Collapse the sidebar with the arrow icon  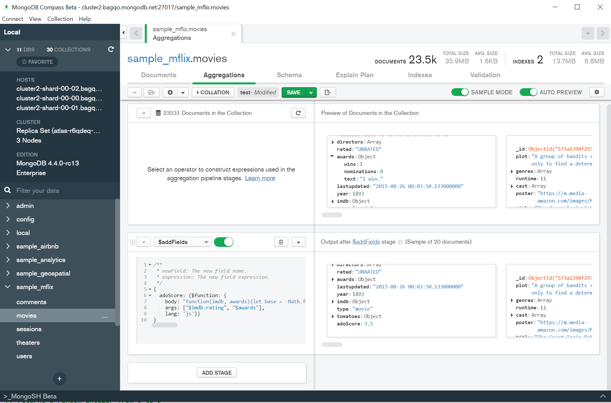(124, 33)
